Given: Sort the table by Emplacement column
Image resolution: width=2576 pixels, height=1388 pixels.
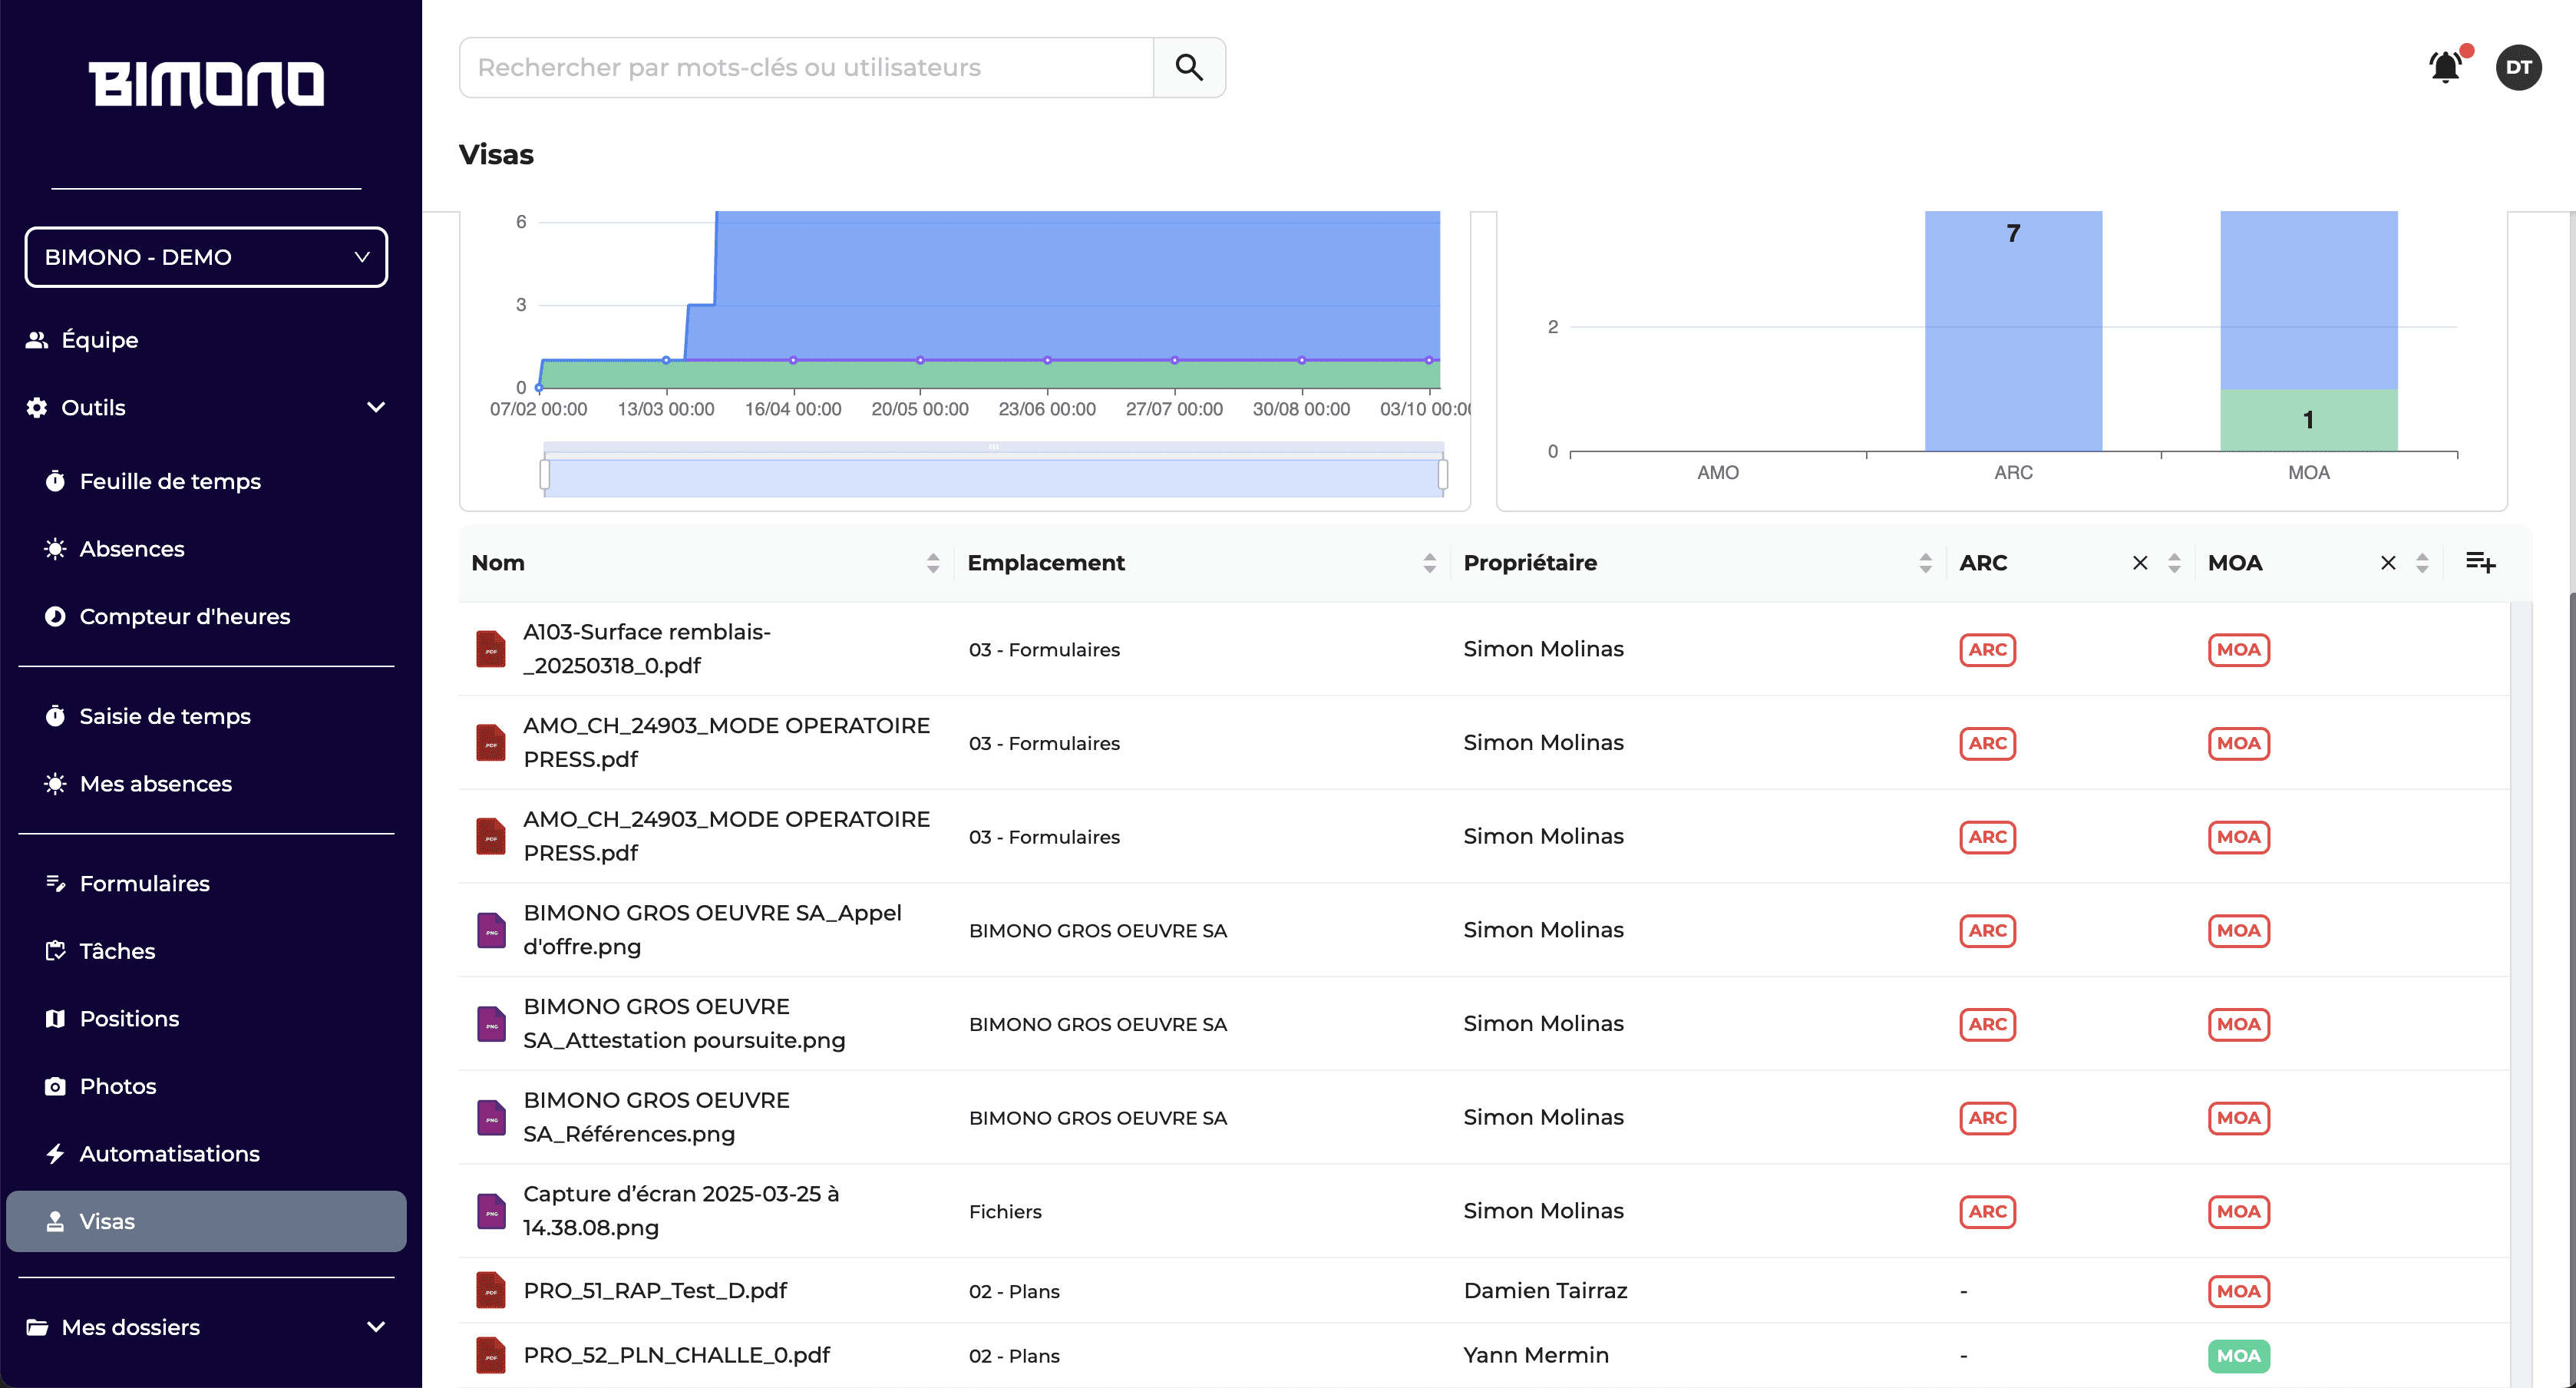Looking at the screenshot, I should tap(1429, 563).
